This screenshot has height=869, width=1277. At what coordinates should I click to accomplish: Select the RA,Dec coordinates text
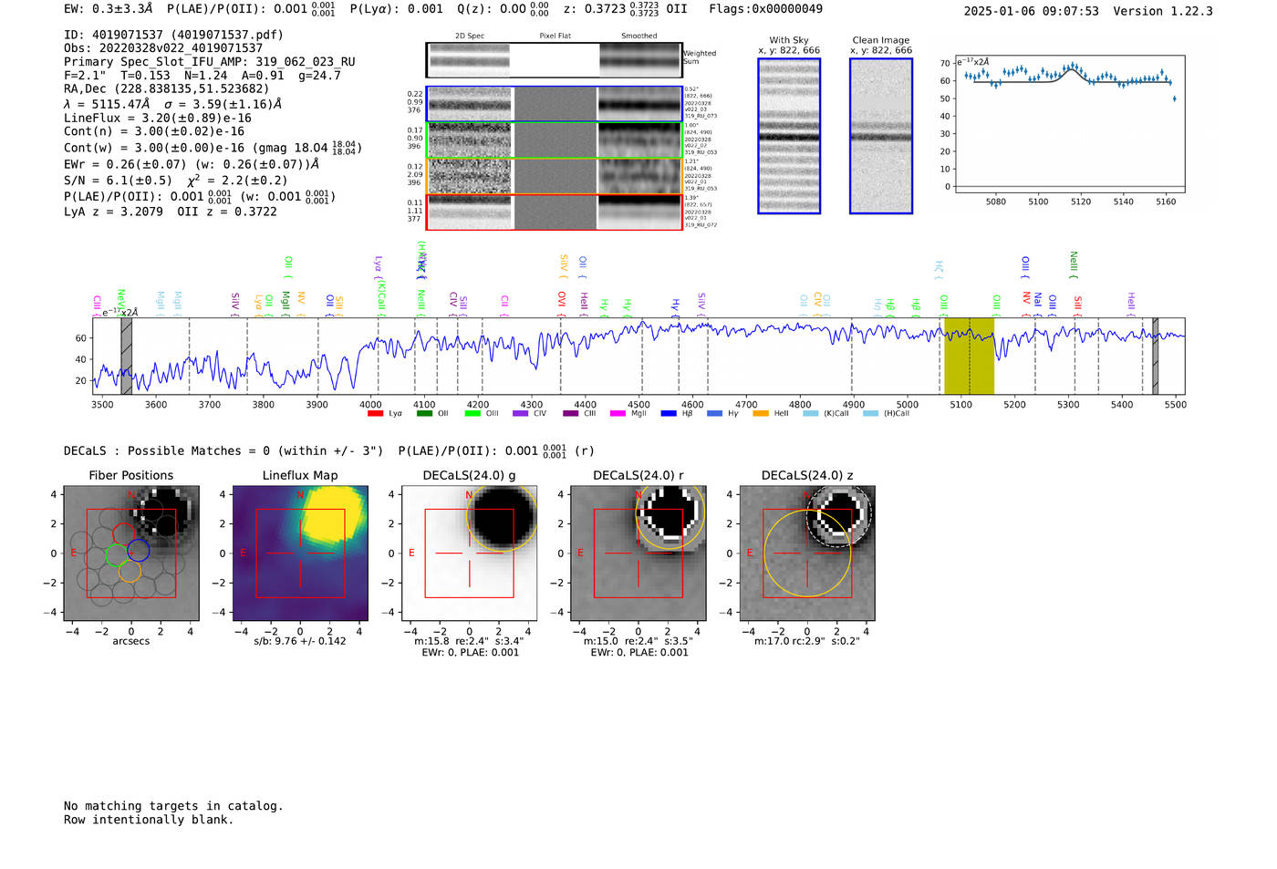pyautogui.click(x=167, y=89)
